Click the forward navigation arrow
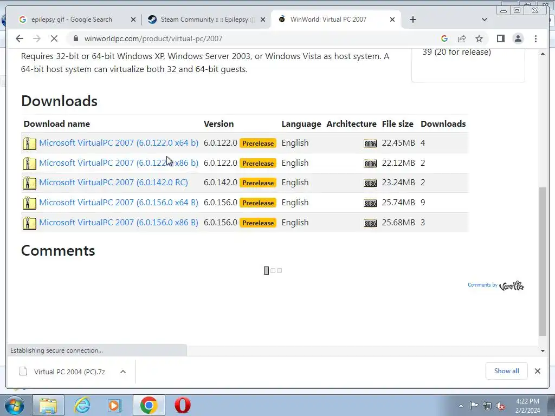This screenshot has height=416, width=555. coord(37,38)
